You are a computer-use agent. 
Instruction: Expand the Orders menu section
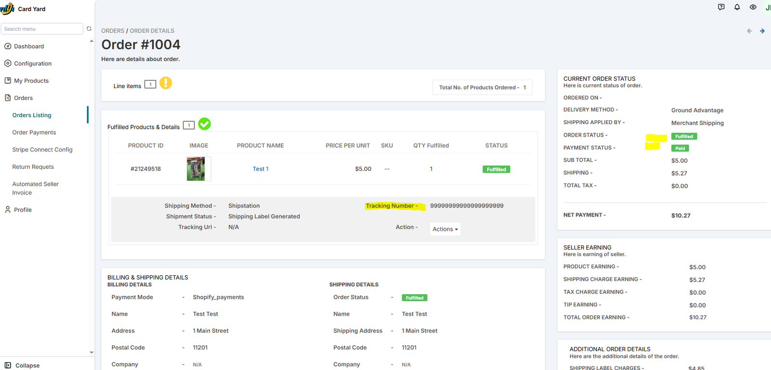coord(23,98)
